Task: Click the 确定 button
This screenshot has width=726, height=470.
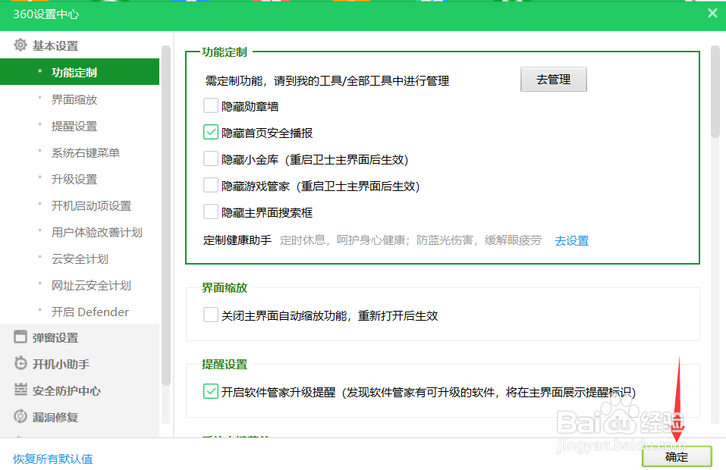Action: [677, 456]
